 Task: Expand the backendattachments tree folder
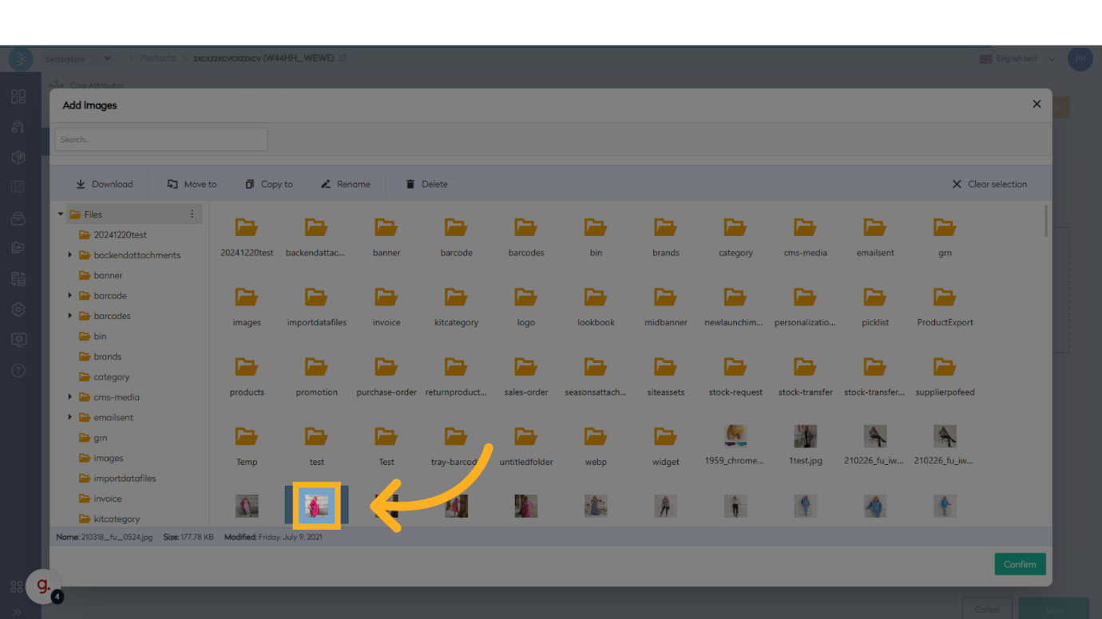[70, 255]
